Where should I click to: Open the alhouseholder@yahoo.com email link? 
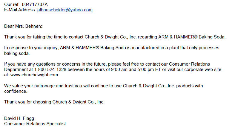(x=65, y=10)
